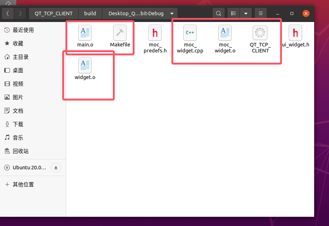Close the file manager window

pyautogui.click(x=306, y=13)
